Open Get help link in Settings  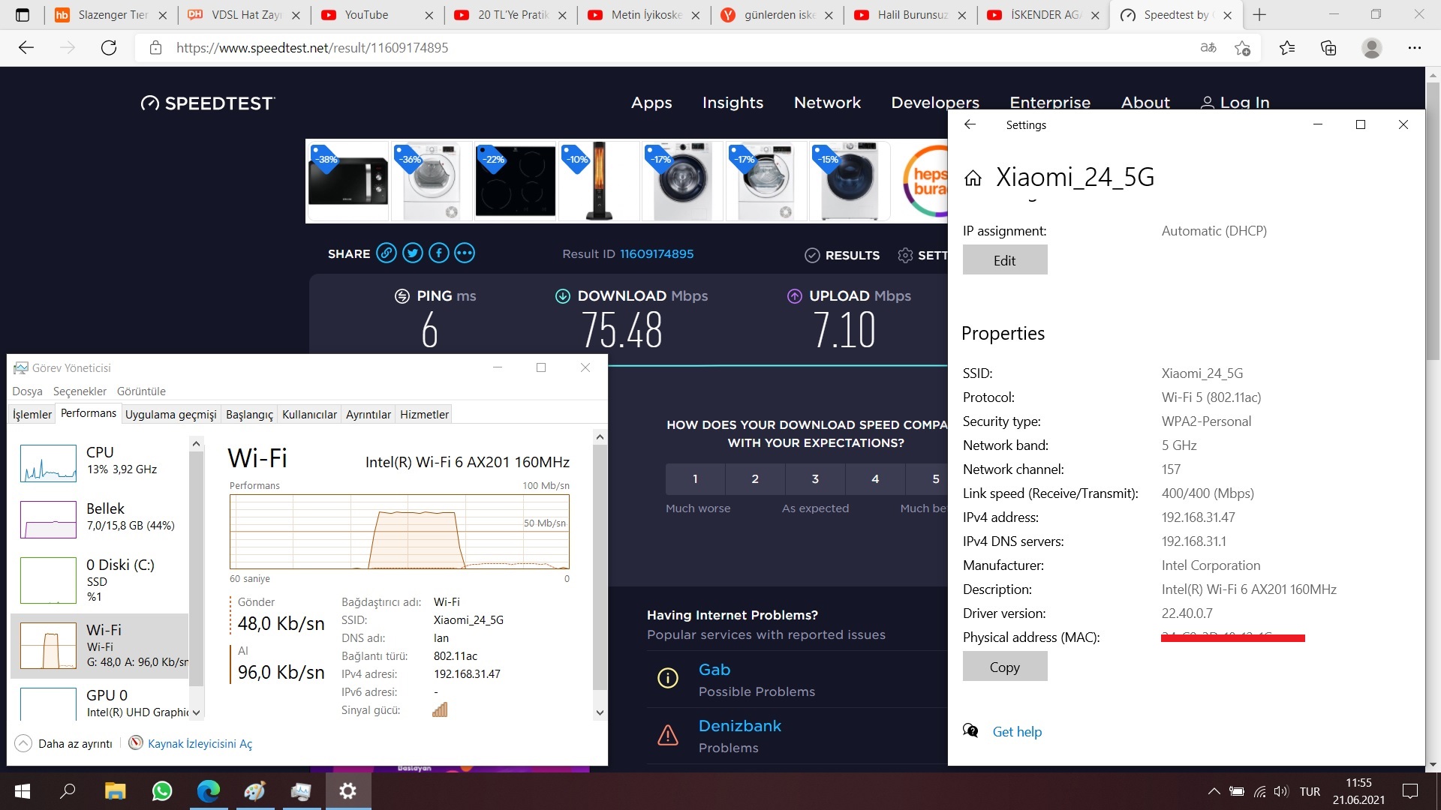pos(1017,731)
